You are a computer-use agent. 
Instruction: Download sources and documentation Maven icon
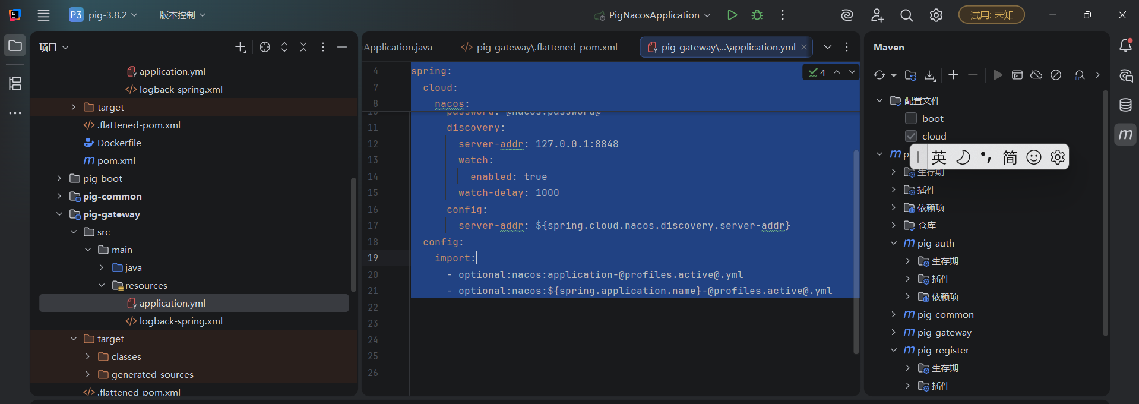tap(930, 75)
